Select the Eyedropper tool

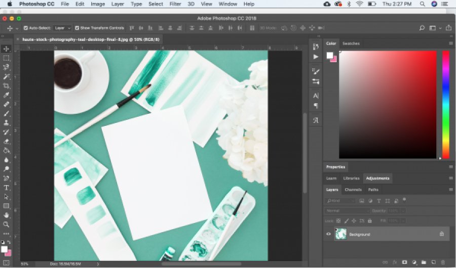click(6, 95)
